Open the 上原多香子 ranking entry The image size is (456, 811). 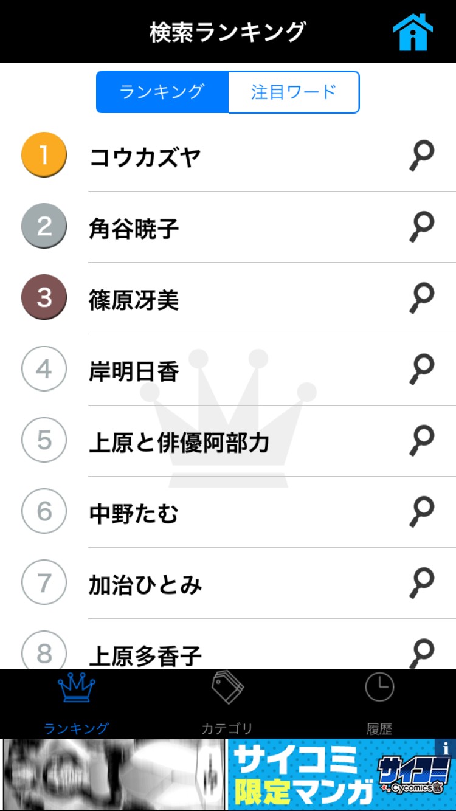[145, 655]
